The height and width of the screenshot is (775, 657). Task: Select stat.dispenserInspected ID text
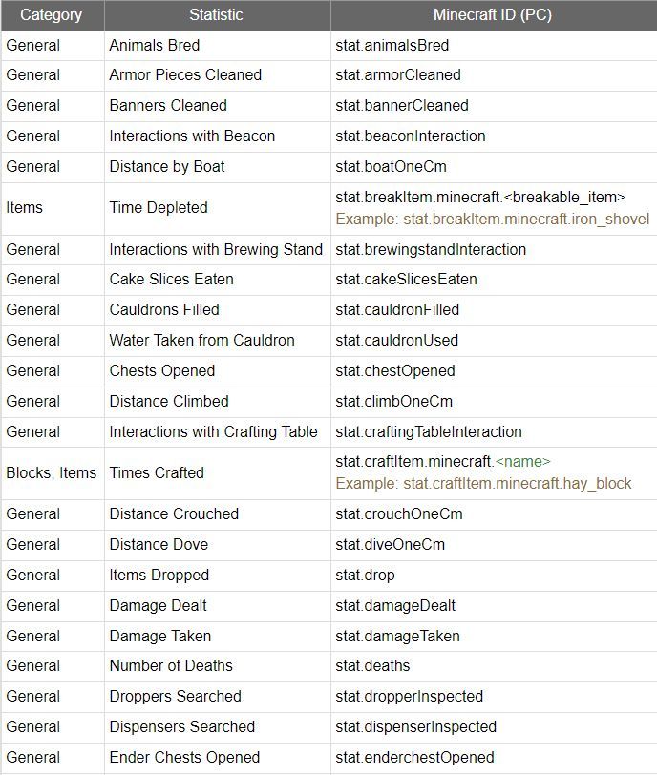pyautogui.click(x=415, y=727)
